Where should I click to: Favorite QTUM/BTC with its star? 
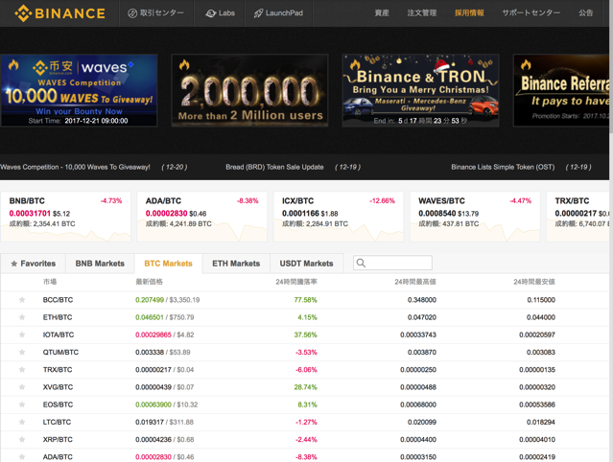coord(22,352)
